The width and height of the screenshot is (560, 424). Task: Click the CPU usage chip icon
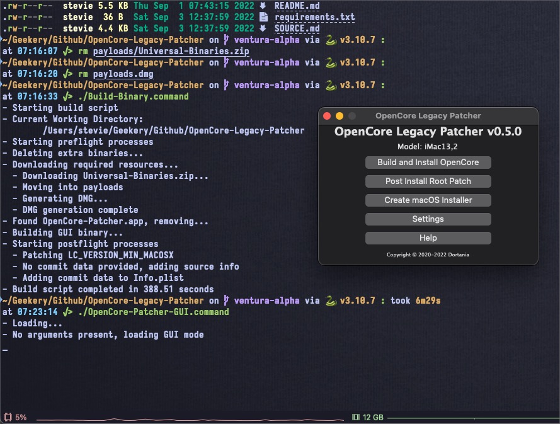[8, 417]
